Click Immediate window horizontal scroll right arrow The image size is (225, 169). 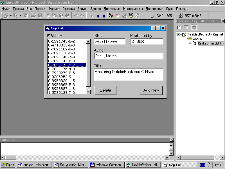(x=167, y=157)
